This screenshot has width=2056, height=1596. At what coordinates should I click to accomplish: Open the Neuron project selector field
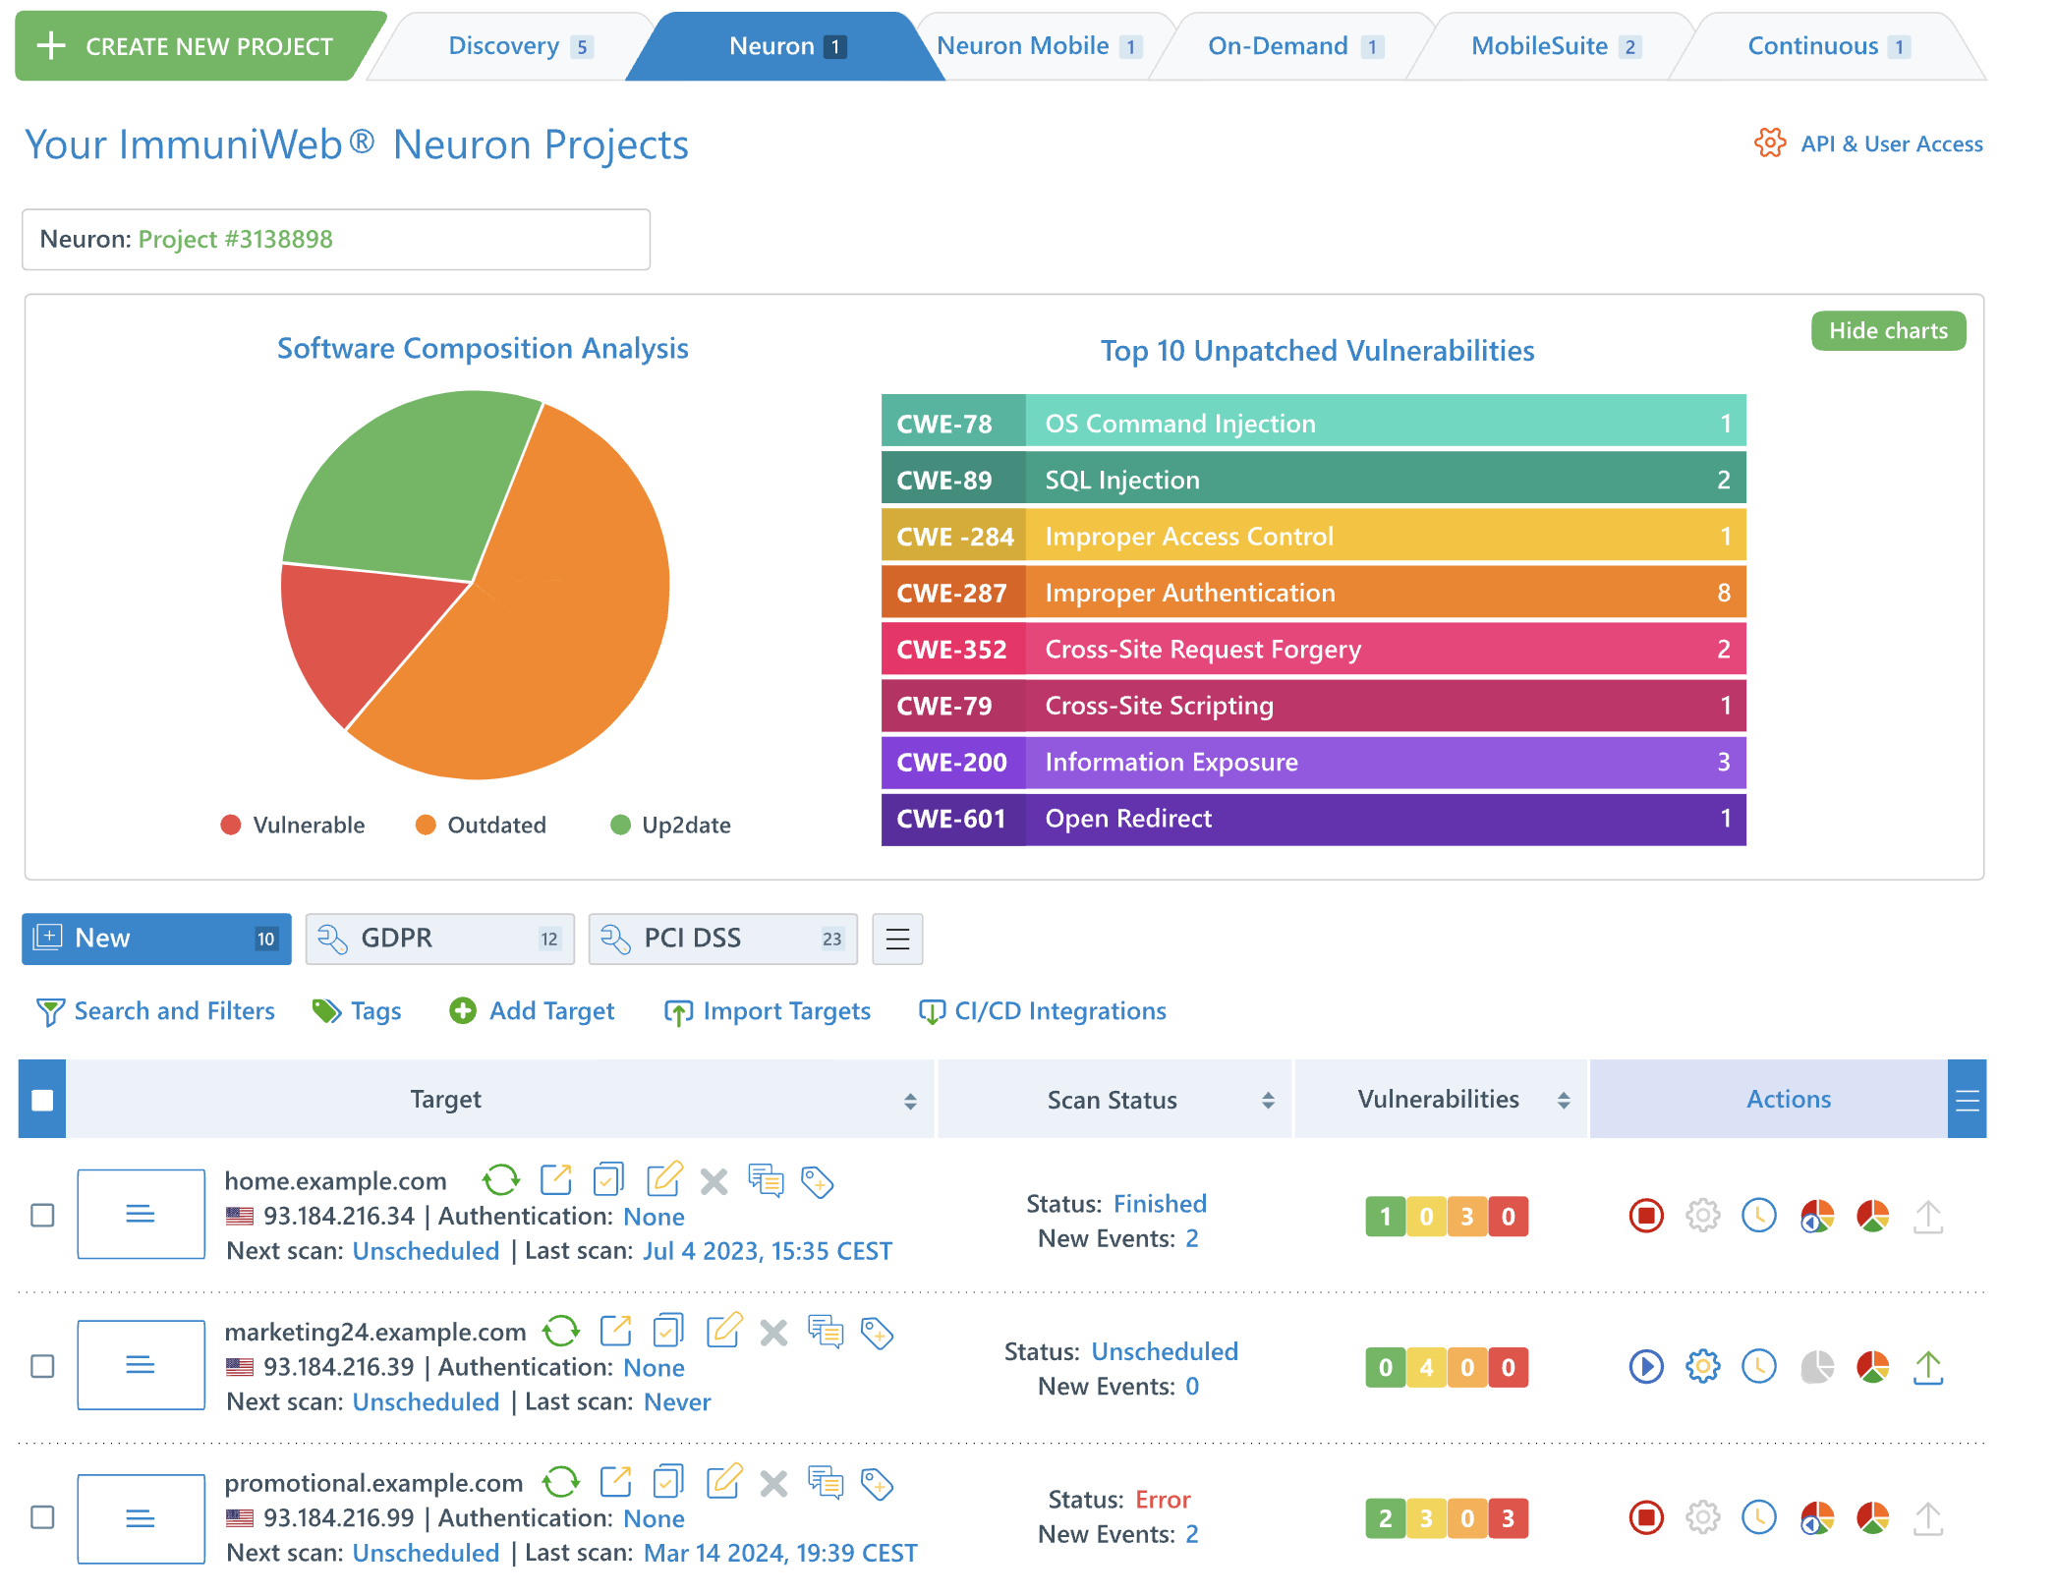pyautogui.click(x=336, y=239)
